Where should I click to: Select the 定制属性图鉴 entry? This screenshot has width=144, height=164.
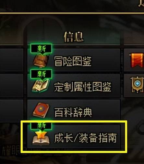(x=74, y=86)
